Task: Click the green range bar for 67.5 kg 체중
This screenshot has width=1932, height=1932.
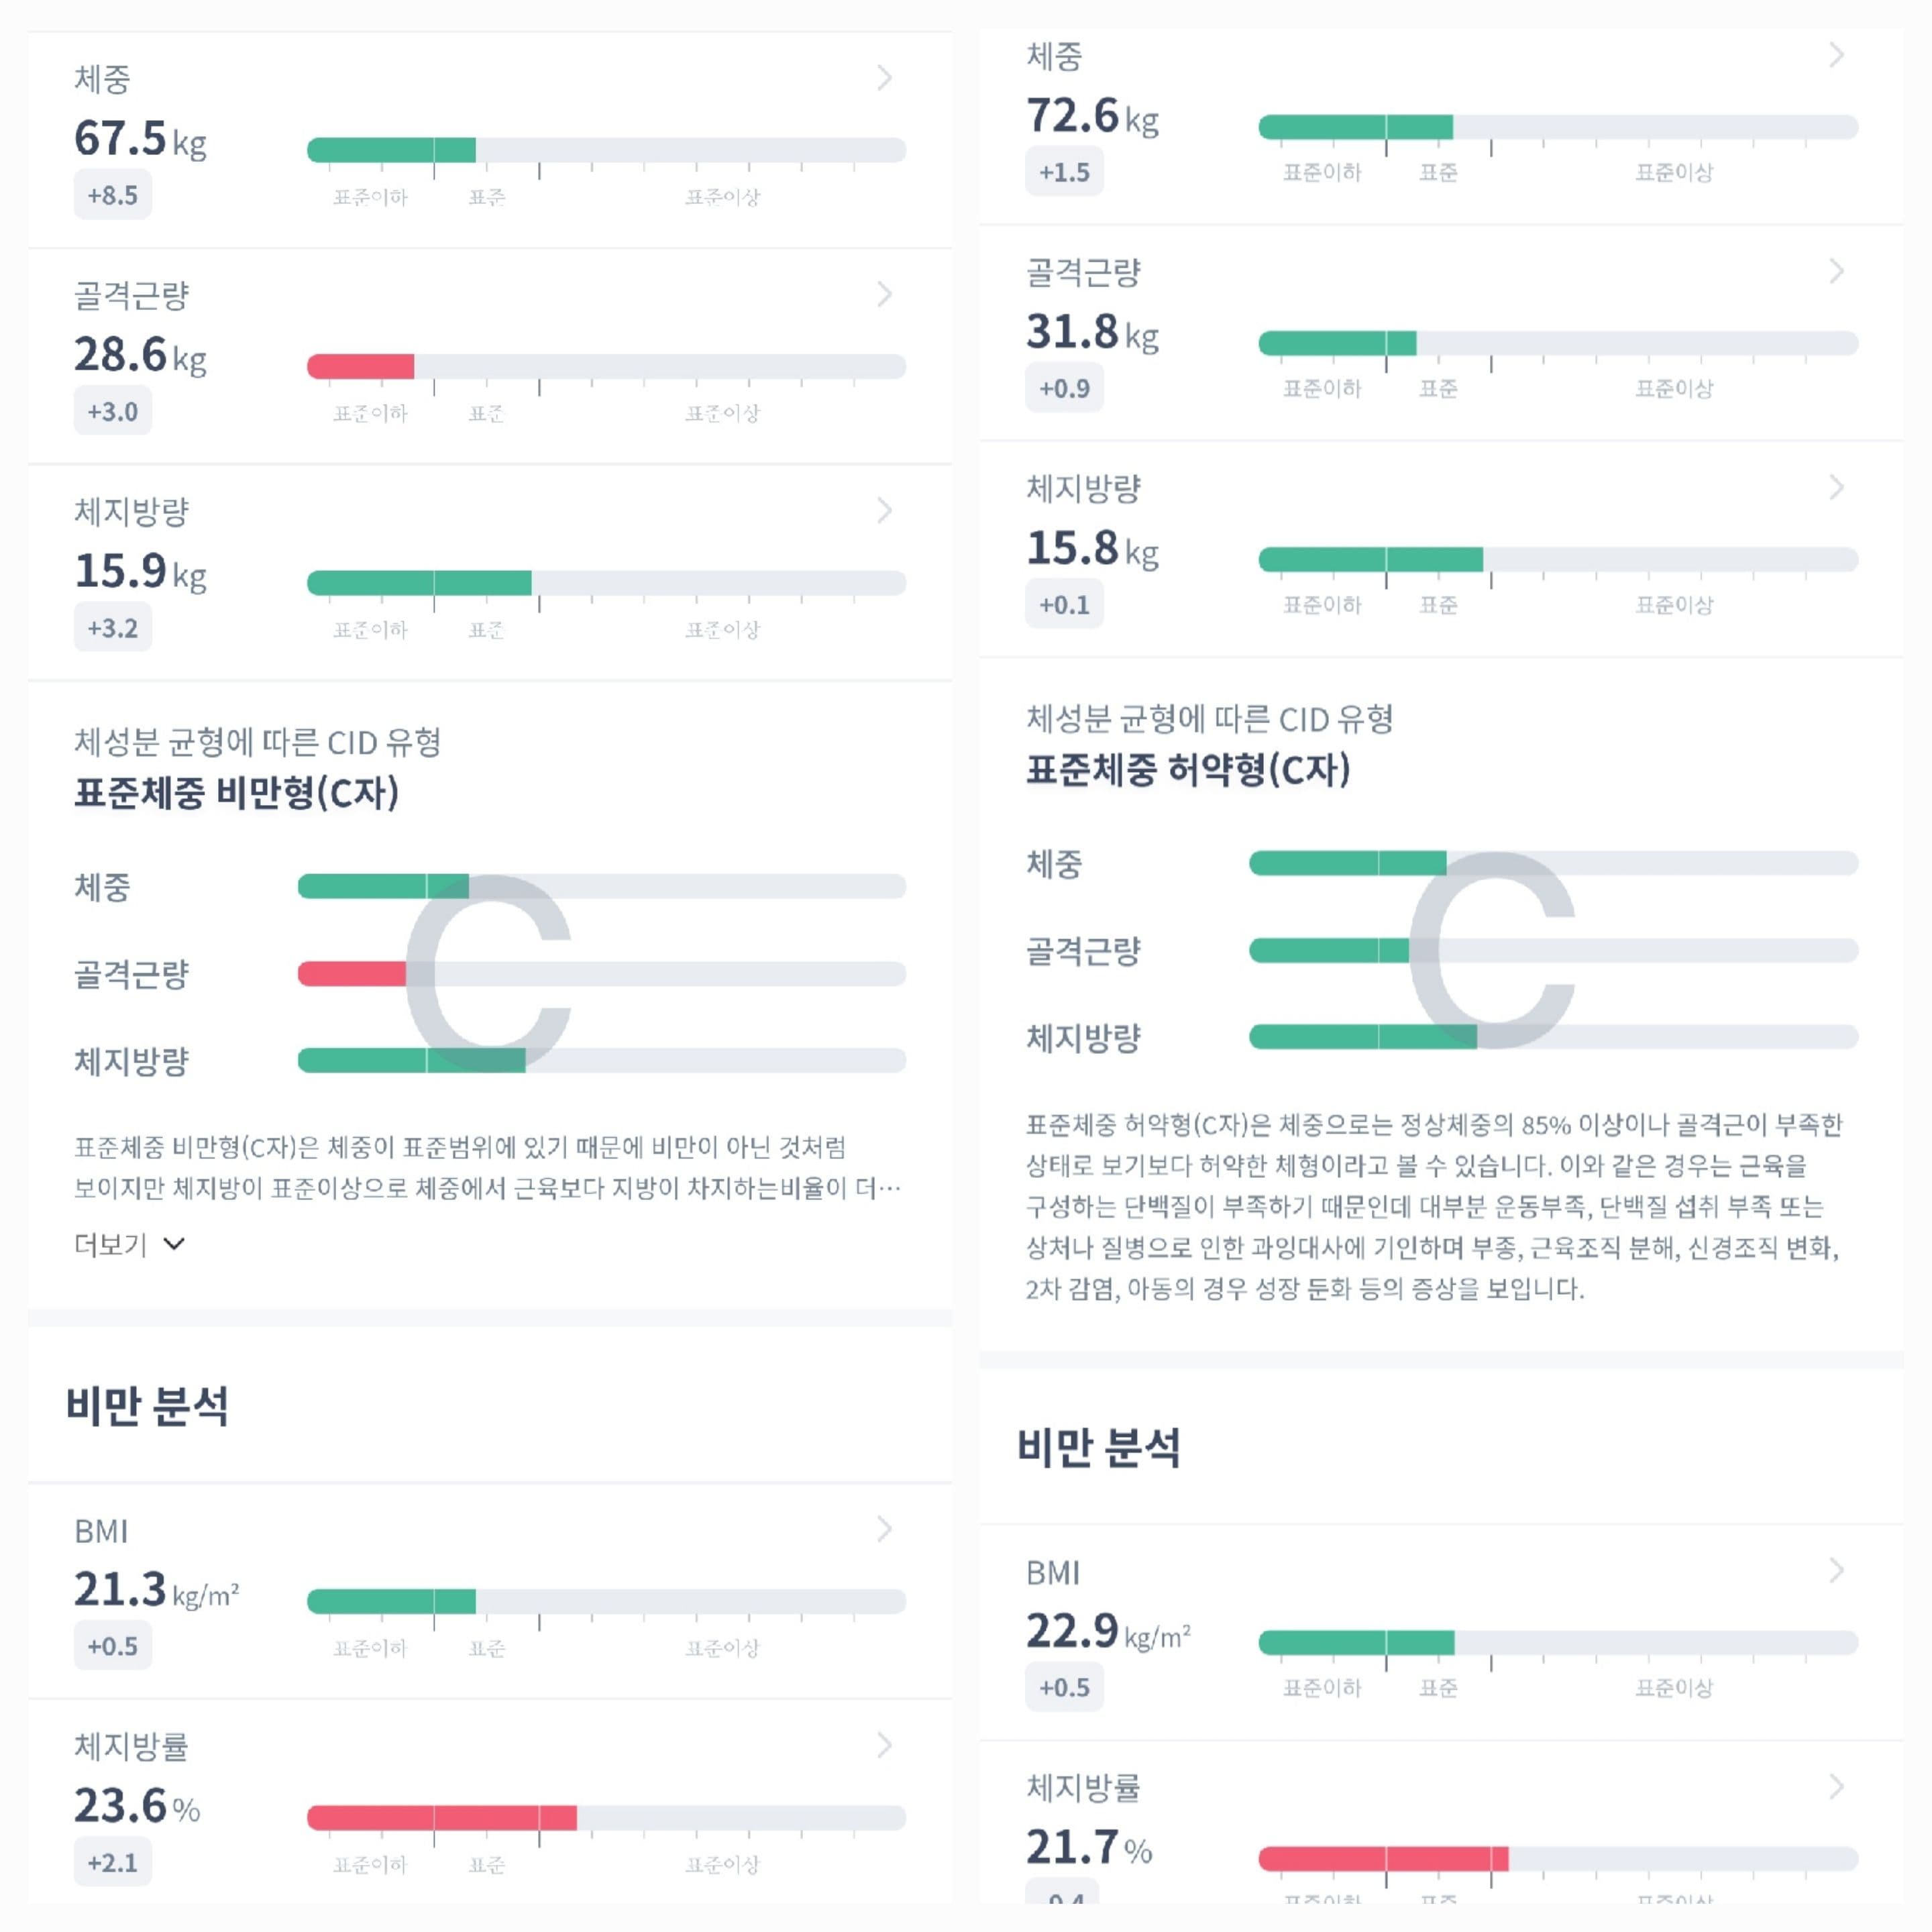Action: click(x=391, y=150)
